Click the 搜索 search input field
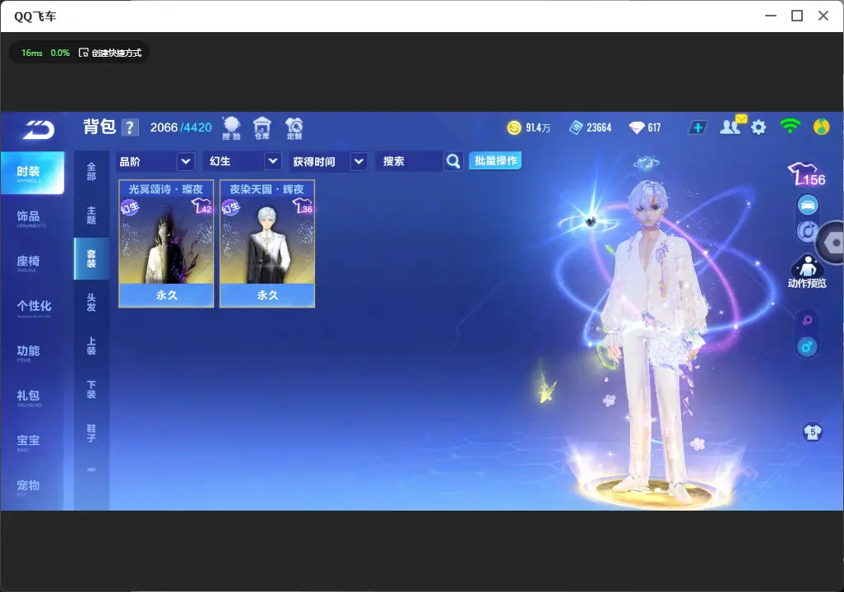Image resolution: width=844 pixels, height=592 pixels. pos(410,161)
